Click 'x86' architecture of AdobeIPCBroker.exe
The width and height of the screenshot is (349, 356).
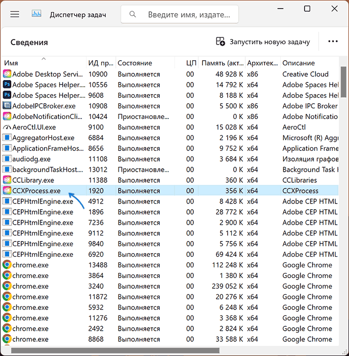pos(252,106)
